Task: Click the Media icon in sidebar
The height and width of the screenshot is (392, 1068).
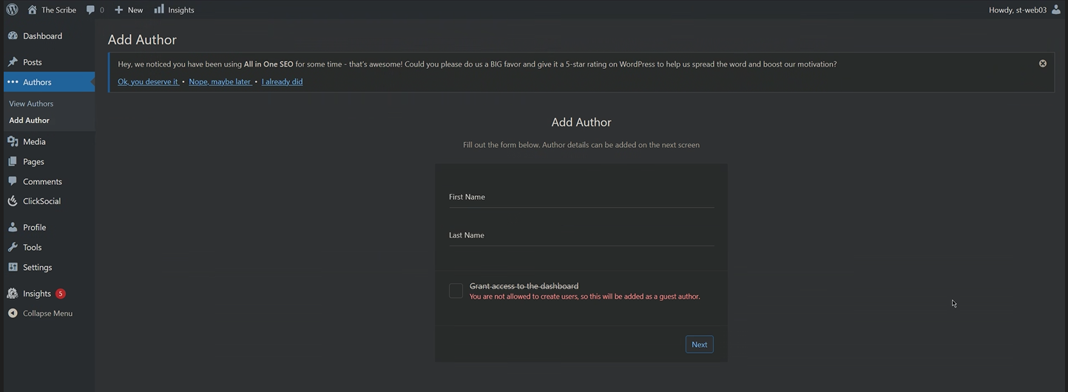Action: tap(13, 141)
